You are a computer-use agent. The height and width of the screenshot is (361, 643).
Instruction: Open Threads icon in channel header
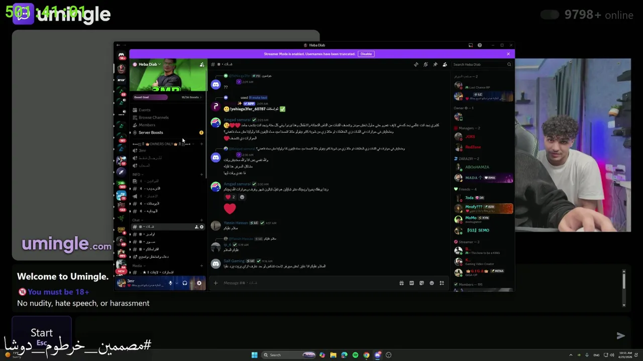tap(416, 64)
